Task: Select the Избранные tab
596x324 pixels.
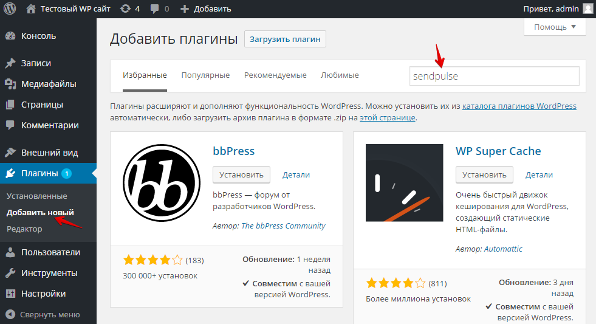Action: click(x=145, y=75)
